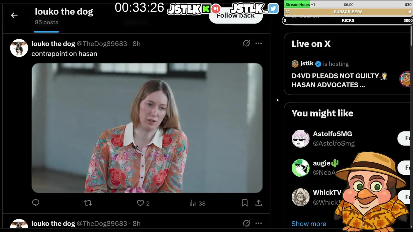Open more options on second louko post
Screen dimensions: 413x232
(259, 223)
